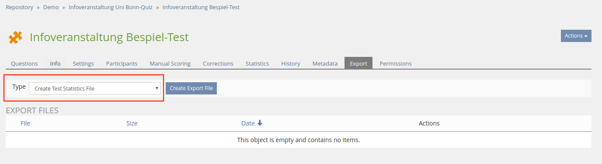Open the Actions dropdown menu
This screenshot has height=164, width=602.
tap(576, 36)
